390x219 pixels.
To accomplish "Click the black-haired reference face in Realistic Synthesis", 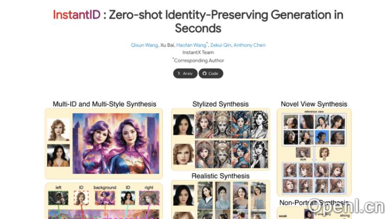I will (x=184, y=195).
